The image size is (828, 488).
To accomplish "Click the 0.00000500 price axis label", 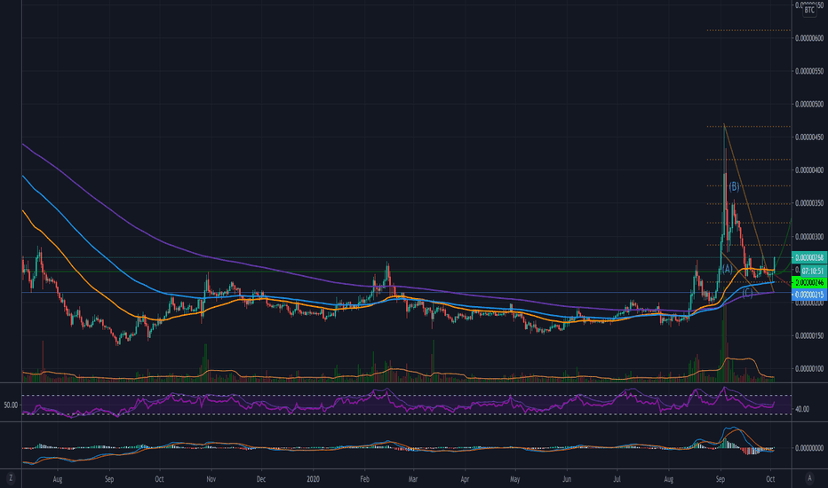I will [x=809, y=104].
